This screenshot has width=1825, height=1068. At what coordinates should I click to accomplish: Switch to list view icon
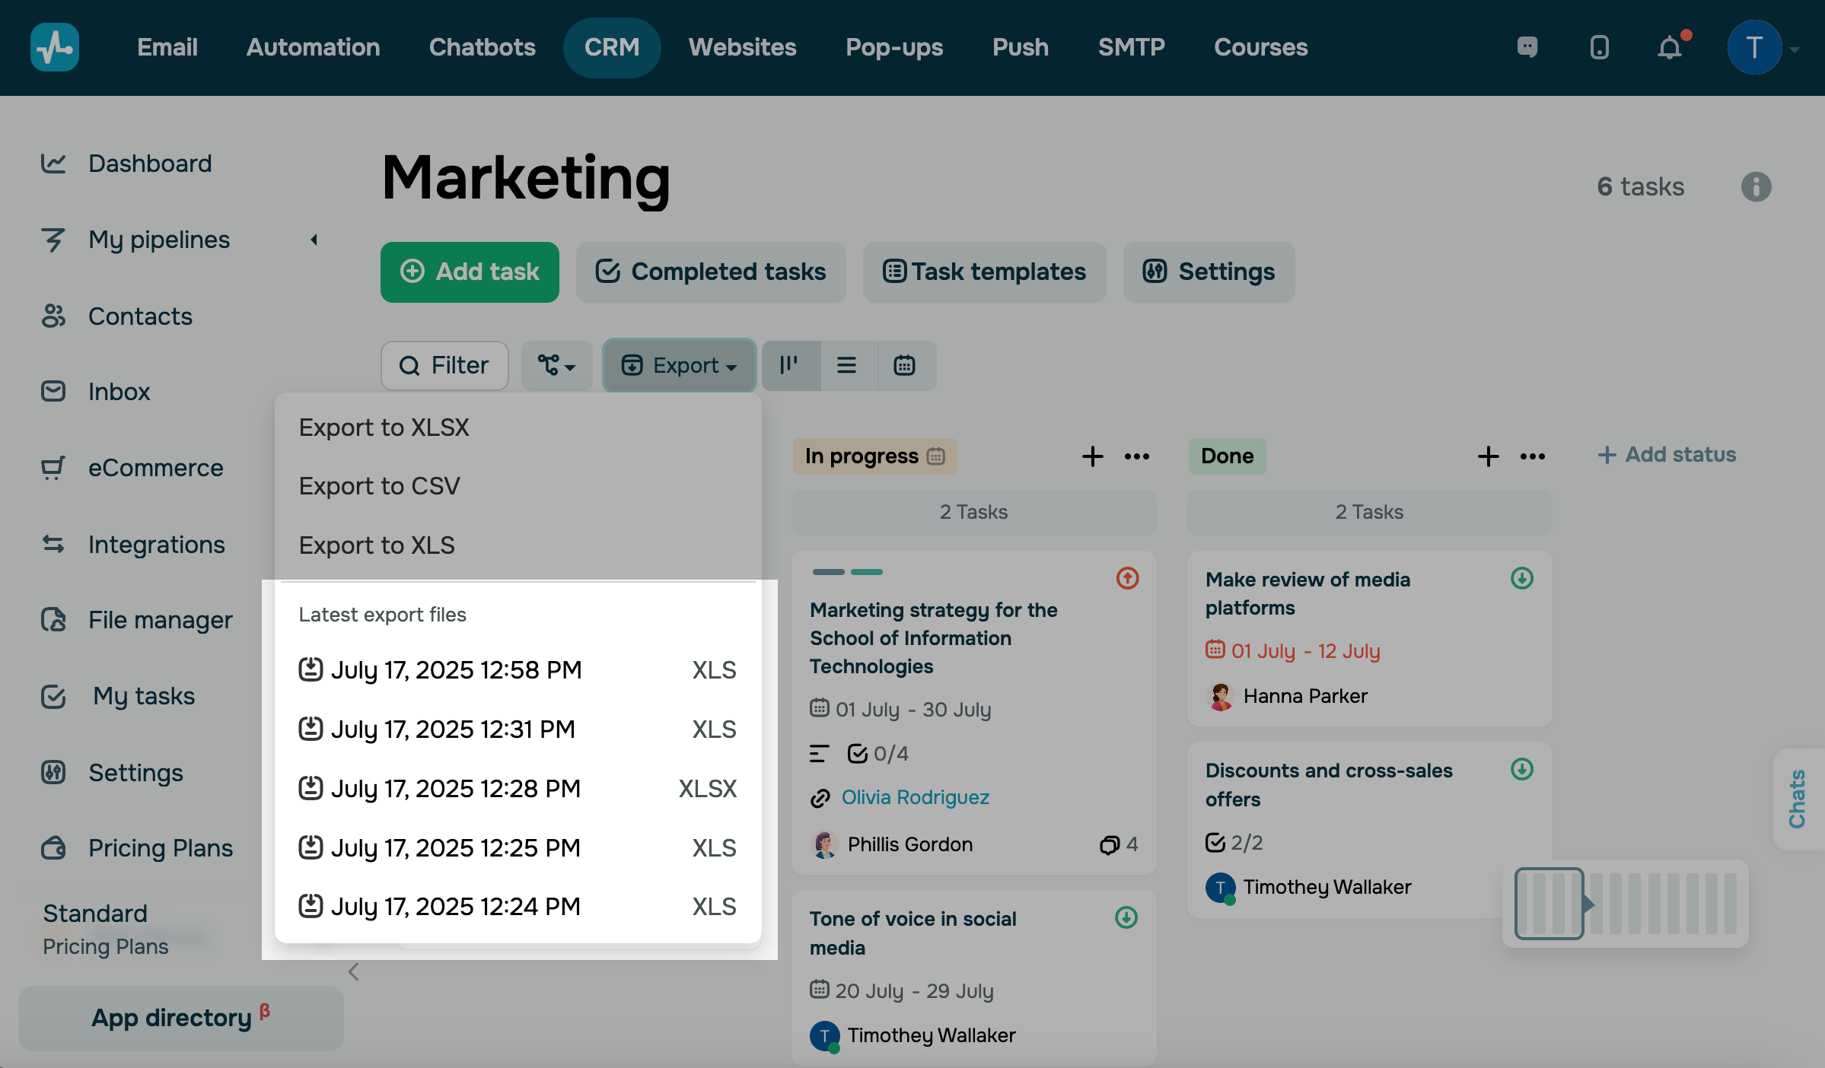coord(846,366)
